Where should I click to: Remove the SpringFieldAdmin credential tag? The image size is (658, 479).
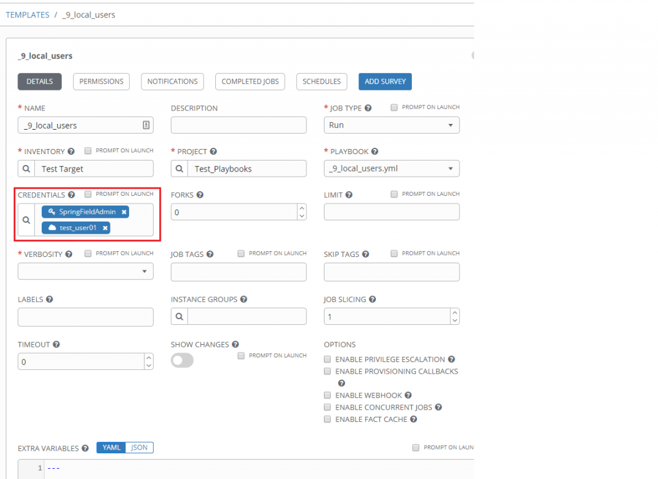pyautogui.click(x=124, y=212)
